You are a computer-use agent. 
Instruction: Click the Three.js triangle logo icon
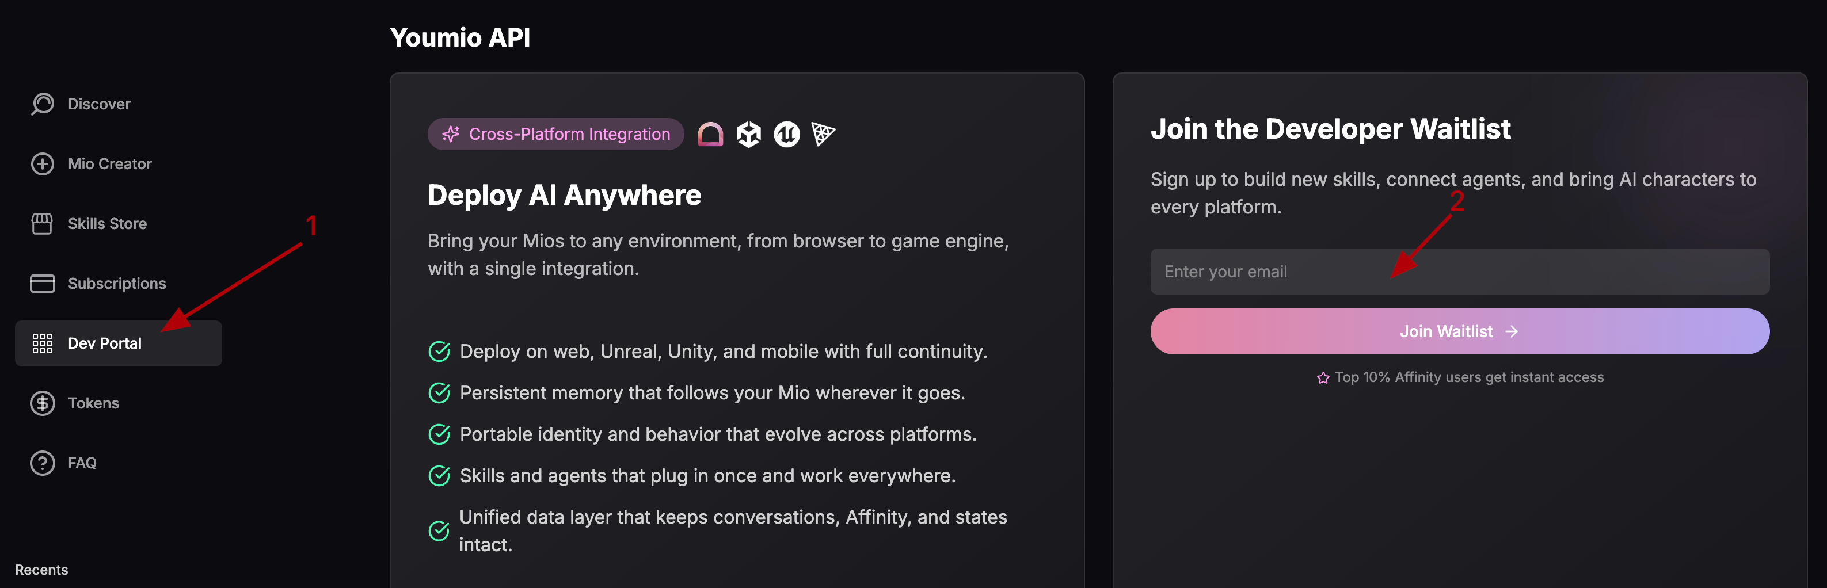click(823, 133)
